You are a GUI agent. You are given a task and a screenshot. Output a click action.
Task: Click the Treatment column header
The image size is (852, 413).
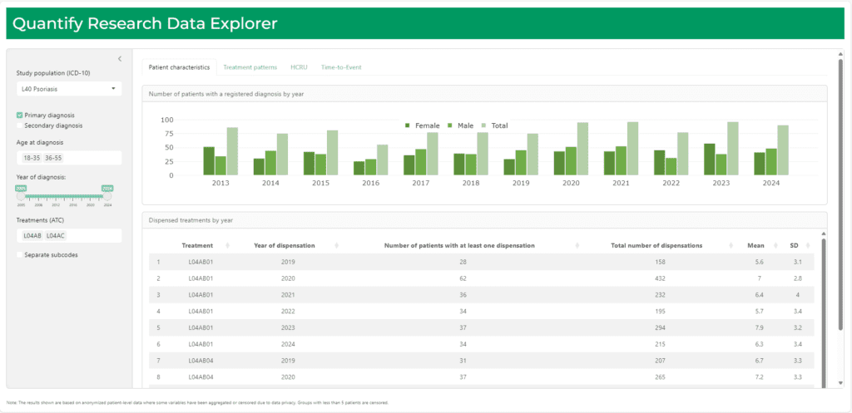(197, 245)
